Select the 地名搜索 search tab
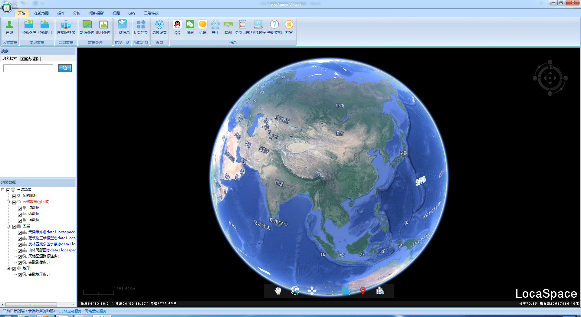This screenshot has width=581, height=317. coord(9,59)
